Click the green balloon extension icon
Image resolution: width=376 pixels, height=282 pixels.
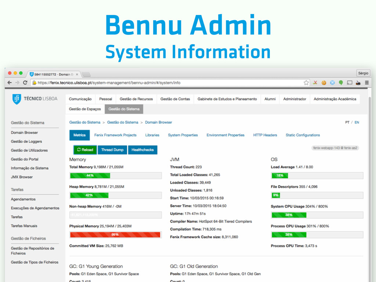pyautogui.click(x=341, y=83)
